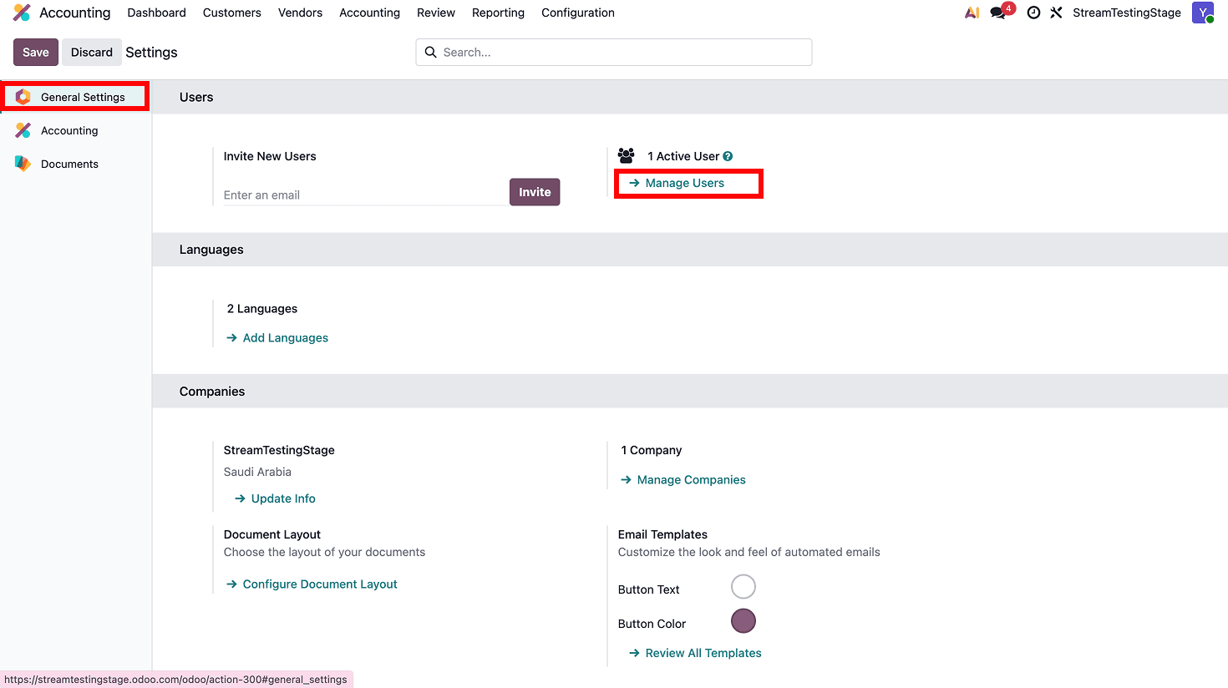Click the Invite button
The height and width of the screenshot is (688, 1228).
coord(535,192)
